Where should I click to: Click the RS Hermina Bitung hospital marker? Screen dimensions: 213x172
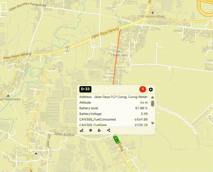(x=153, y=13)
